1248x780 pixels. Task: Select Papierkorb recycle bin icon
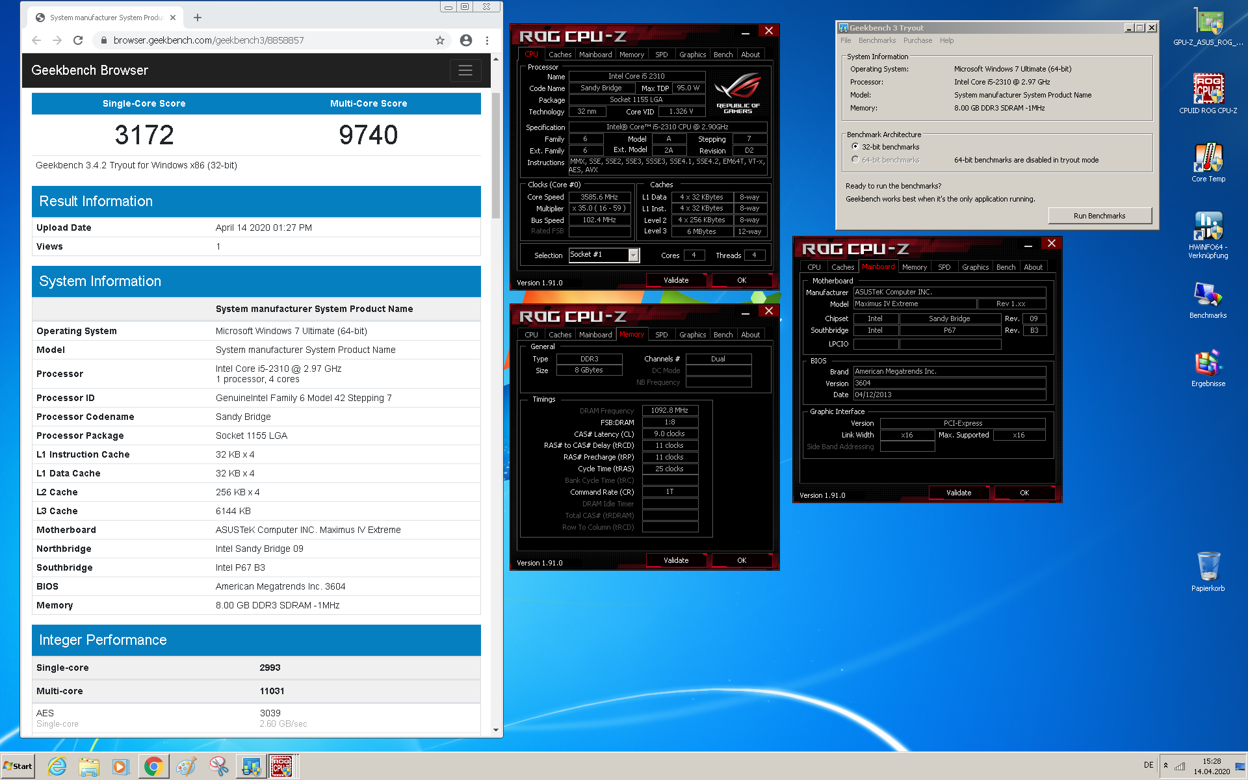tap(1208, 571)
